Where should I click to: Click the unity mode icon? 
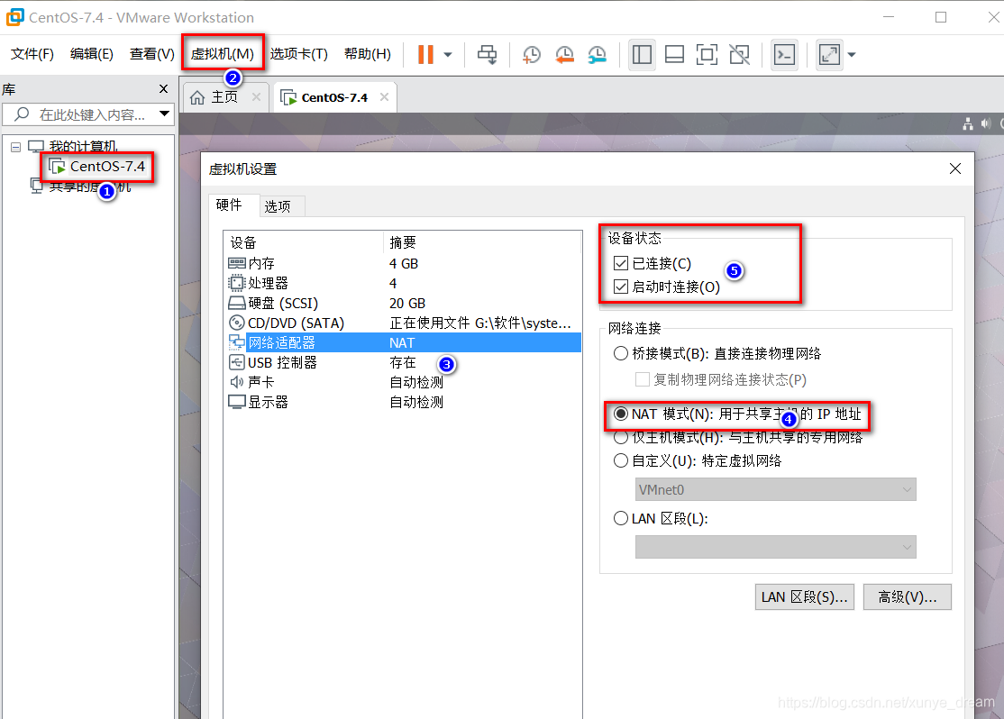click(x=740, y=54)
